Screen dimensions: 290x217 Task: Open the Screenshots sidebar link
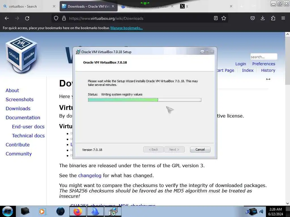click(20, 99)
